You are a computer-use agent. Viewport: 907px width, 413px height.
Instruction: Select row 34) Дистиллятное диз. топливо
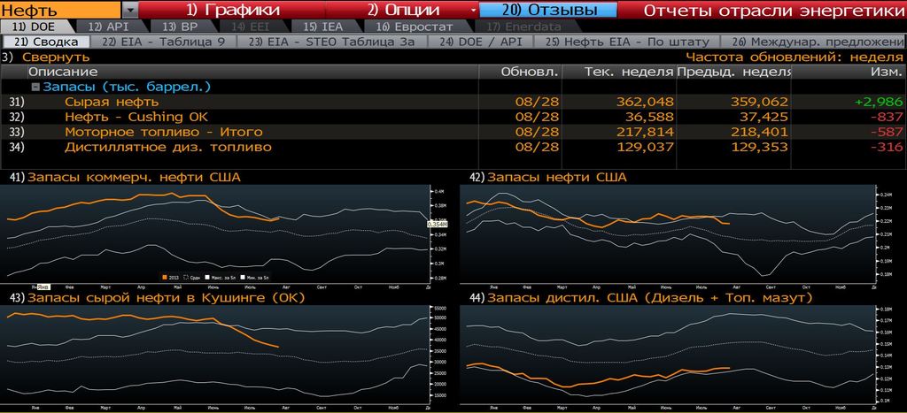(453, 147)
